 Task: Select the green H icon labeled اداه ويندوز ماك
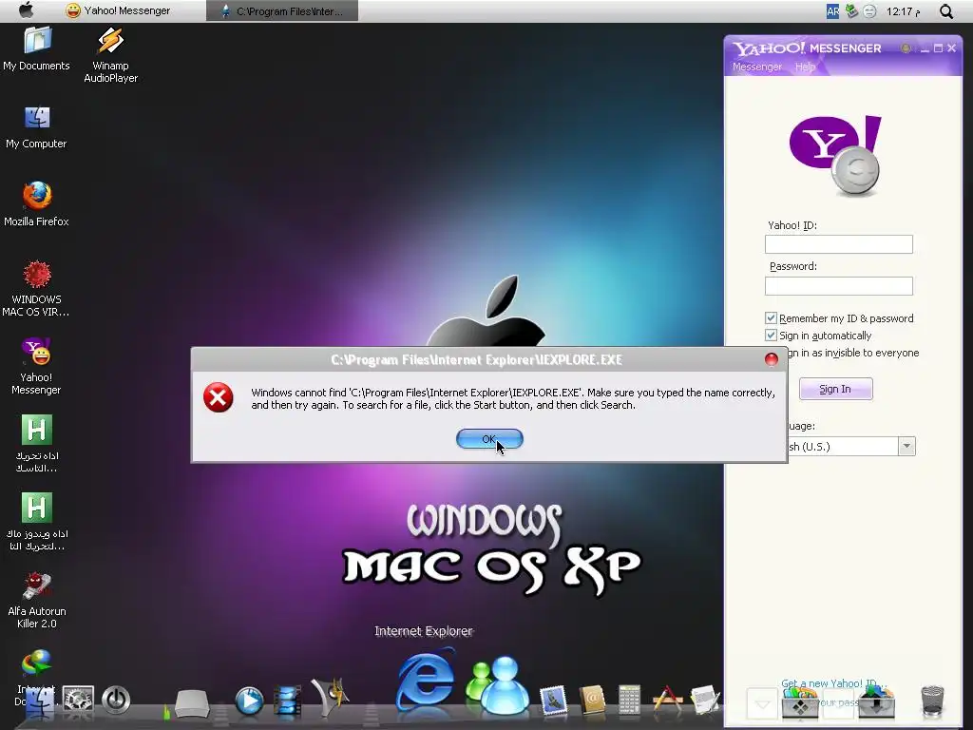click(x=37, y=522)
